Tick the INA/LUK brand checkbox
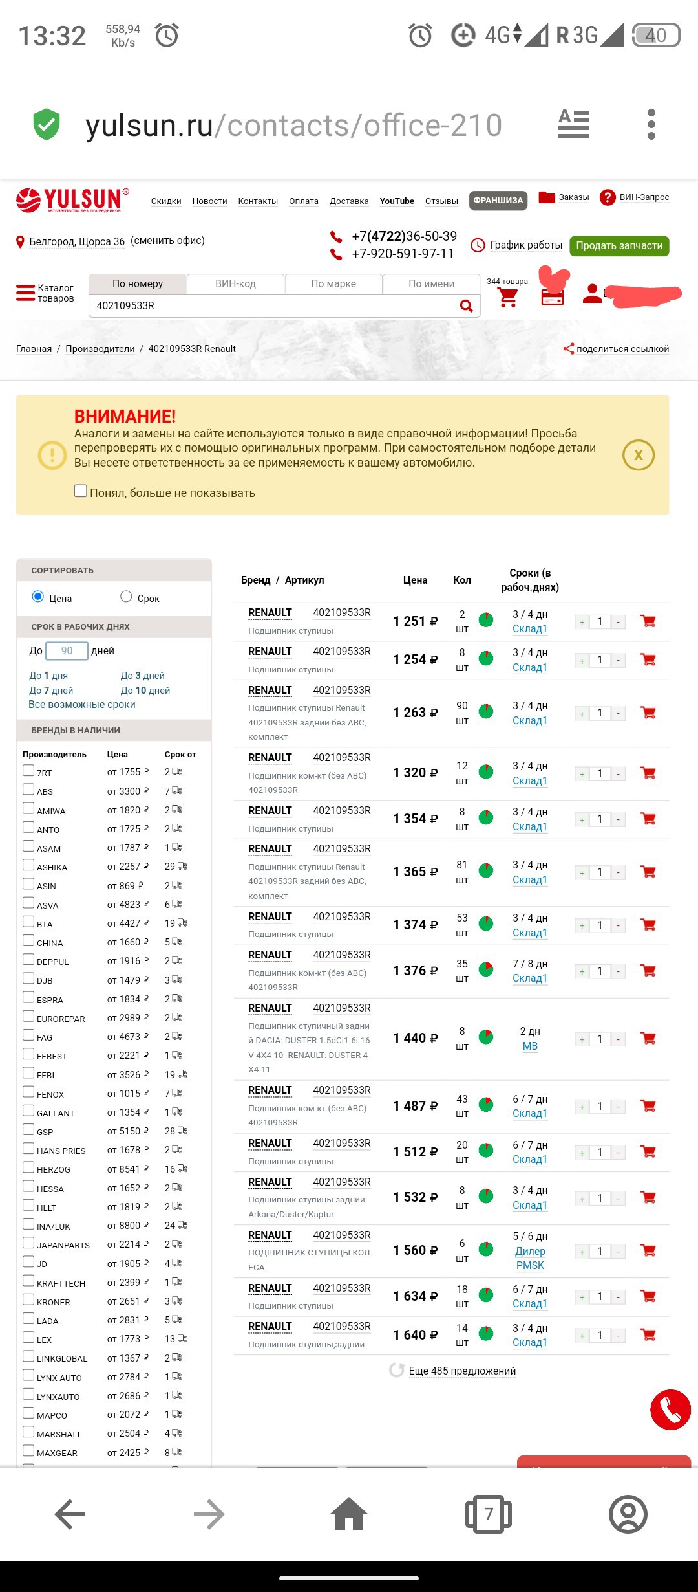This screenshot has height=1592, width=698. pyautogui.click(x=28, y=1224)
